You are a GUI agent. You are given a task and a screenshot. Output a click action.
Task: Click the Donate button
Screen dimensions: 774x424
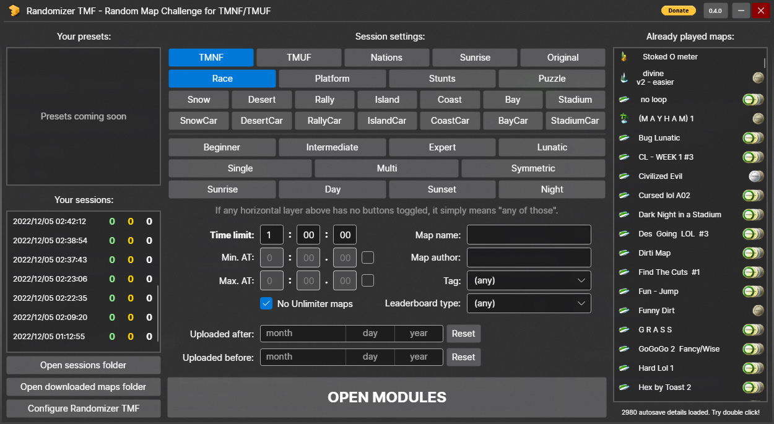[679, 11]
